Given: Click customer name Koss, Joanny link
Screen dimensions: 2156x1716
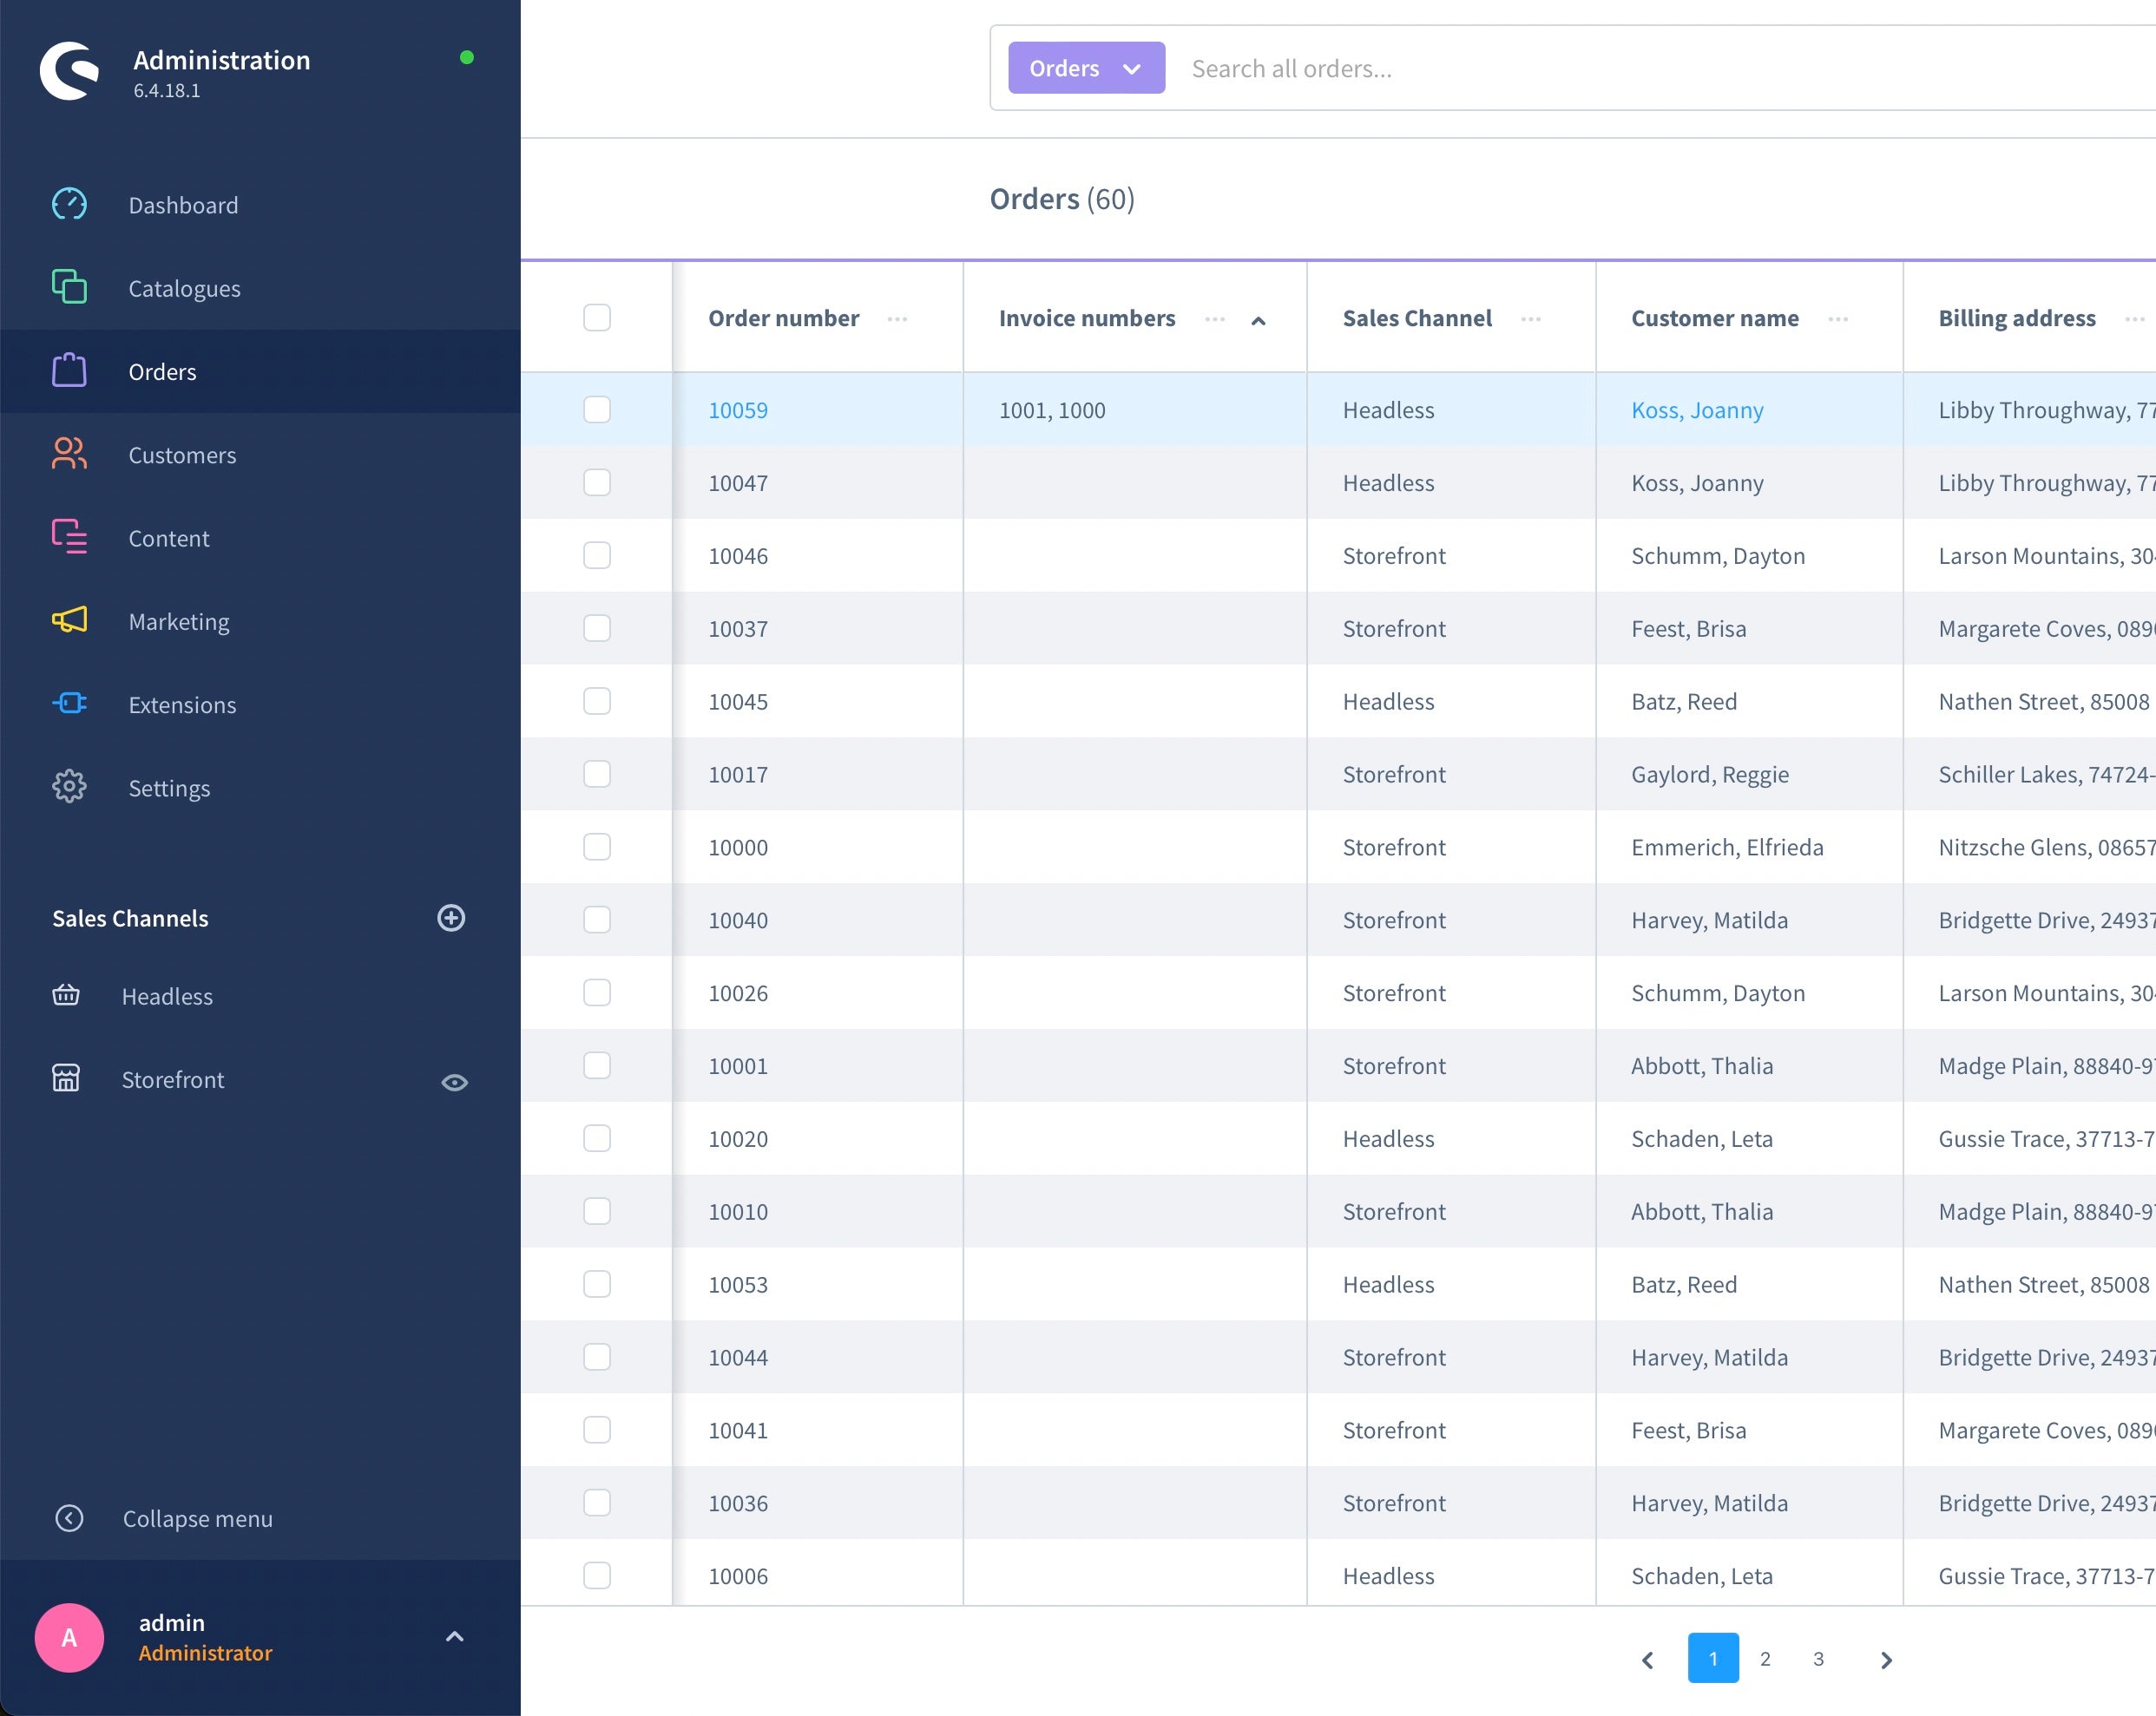Looking at the screenshot, I should click(x=1697, y=409).
